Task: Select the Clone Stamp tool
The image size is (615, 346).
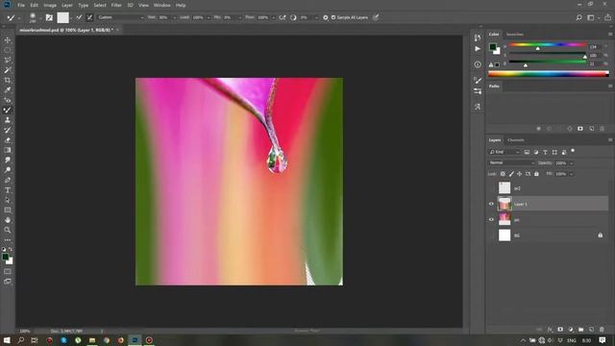Action: [x=8, y=120]
